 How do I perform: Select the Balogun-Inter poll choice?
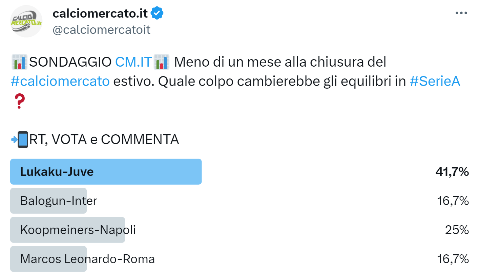click(48, 201)
